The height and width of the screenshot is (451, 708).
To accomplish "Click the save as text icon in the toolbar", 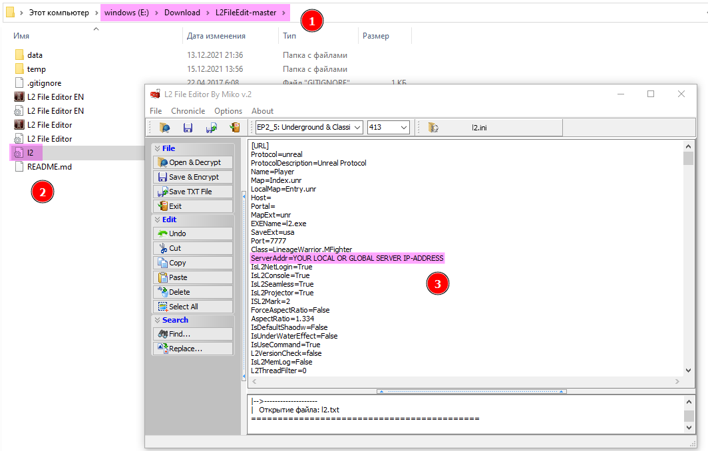I will [x=212, y=128].
